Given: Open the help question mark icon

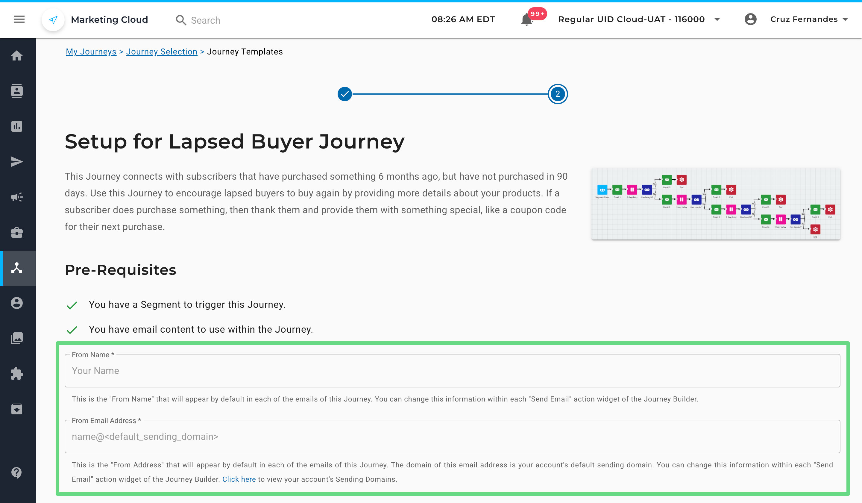Looking at the screenshot, I should [17, 472].
